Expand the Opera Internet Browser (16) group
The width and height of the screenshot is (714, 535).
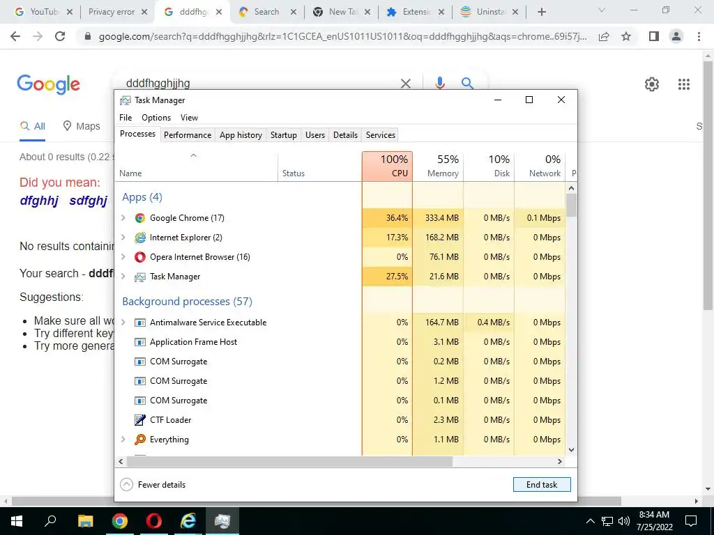123,257
